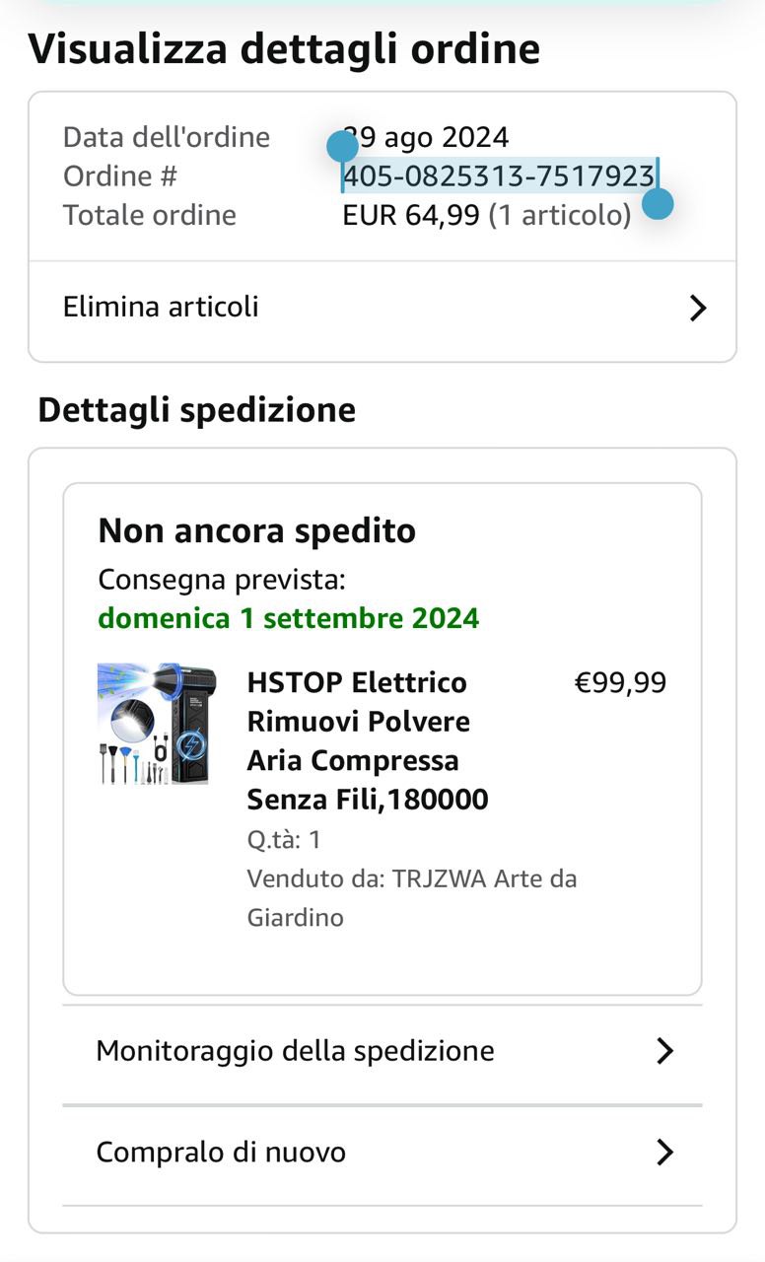Tap the right text selection handle

coord(658,204)
